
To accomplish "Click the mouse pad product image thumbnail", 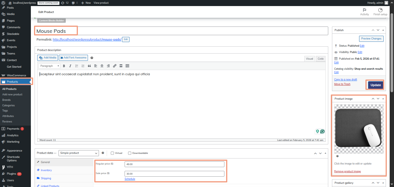I will (x=359, y=129).
